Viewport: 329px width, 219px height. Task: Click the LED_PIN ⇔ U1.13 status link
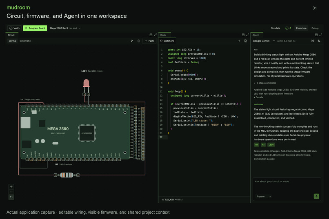(x=172, y=200)
